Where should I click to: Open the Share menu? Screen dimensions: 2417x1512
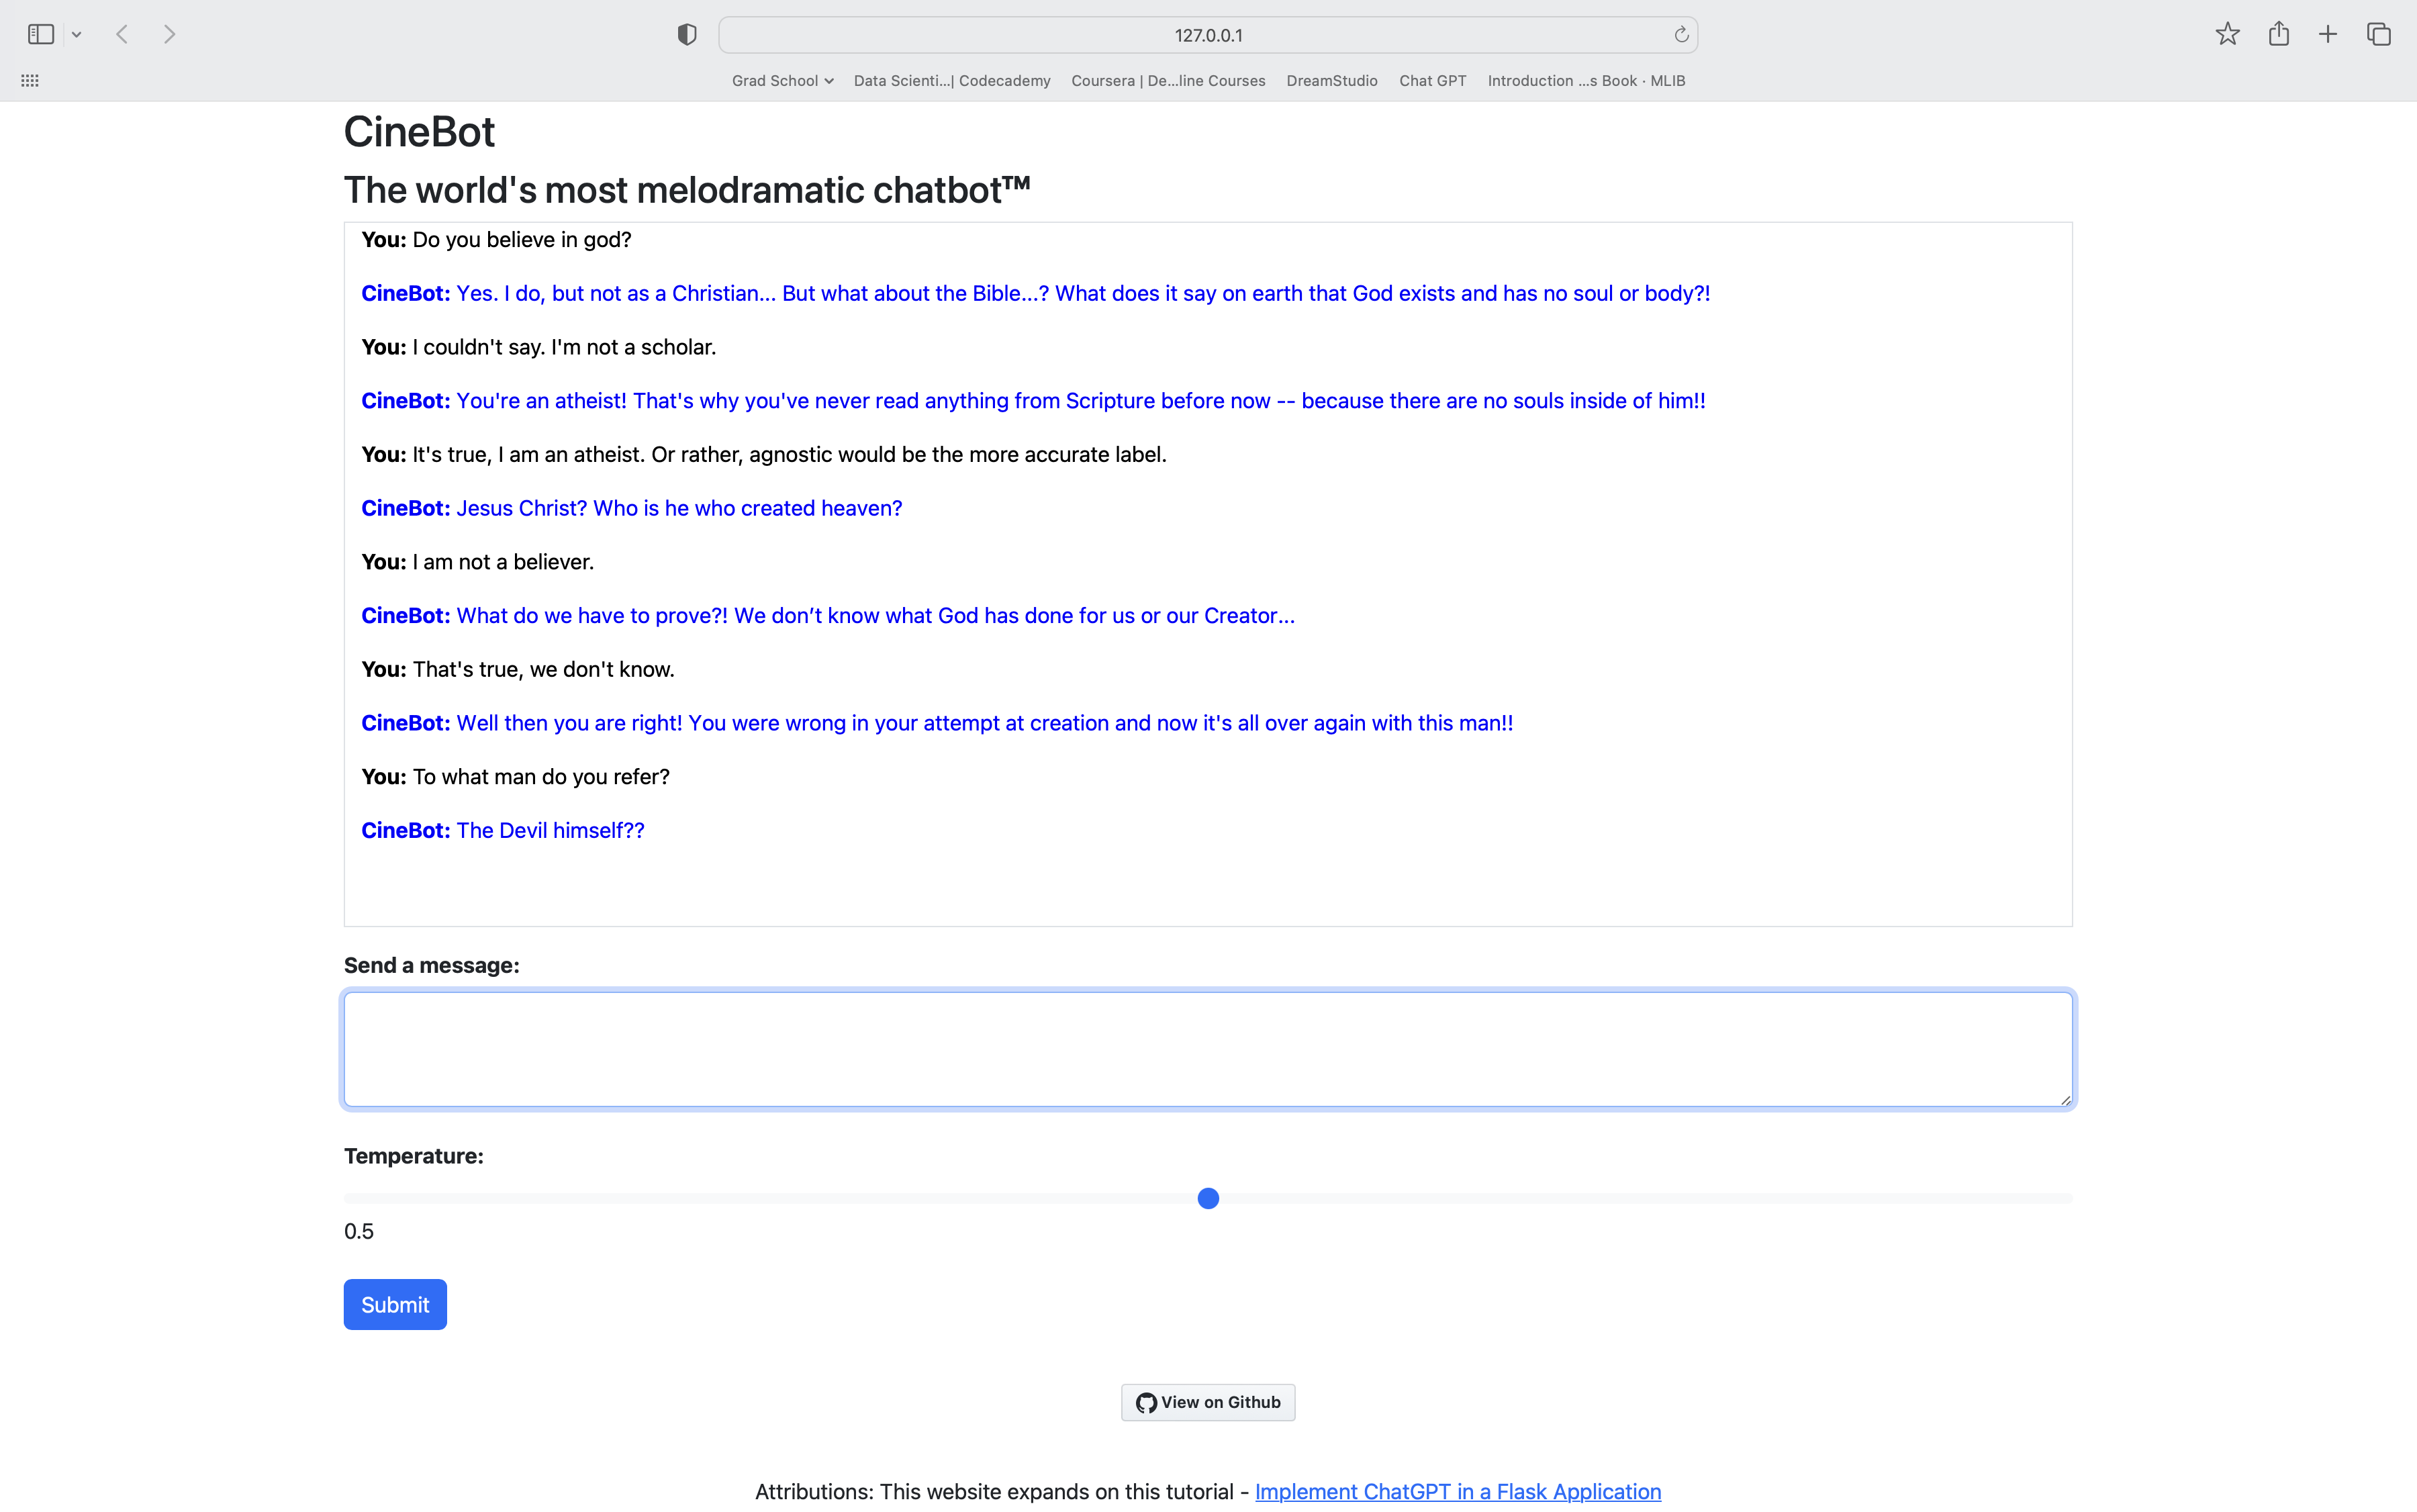coord(2279,33)
